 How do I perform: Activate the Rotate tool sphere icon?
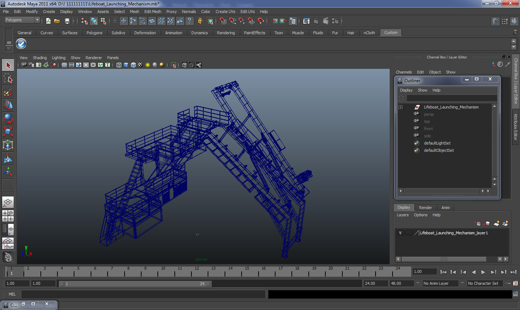[x=8, y=118]
